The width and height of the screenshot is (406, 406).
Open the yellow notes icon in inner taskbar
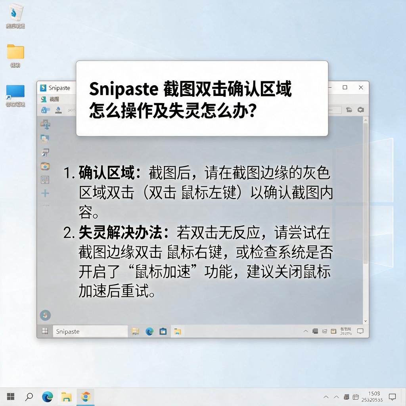[135, 331]
